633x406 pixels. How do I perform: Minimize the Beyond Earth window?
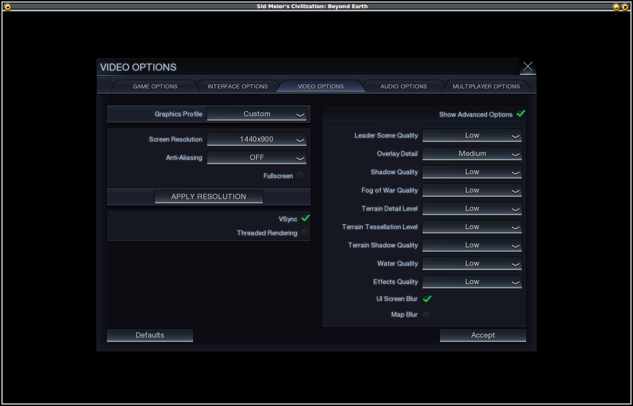point(616,7)
